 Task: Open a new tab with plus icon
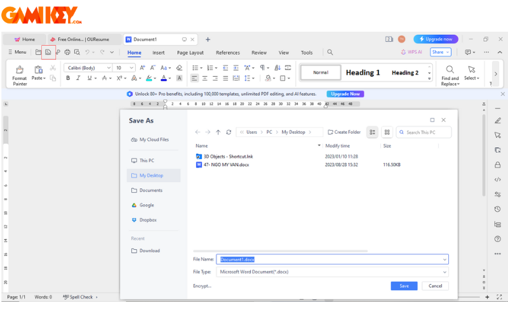point(208,39)
